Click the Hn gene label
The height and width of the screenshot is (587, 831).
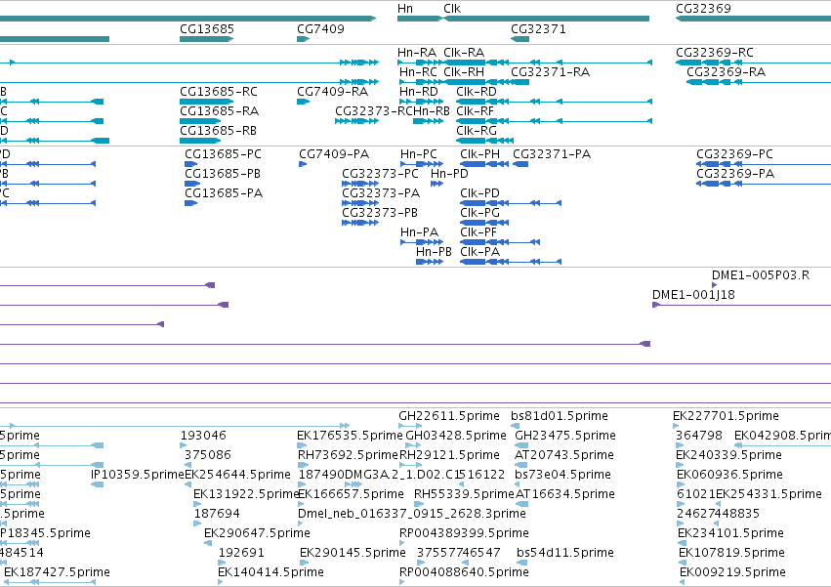405,9
